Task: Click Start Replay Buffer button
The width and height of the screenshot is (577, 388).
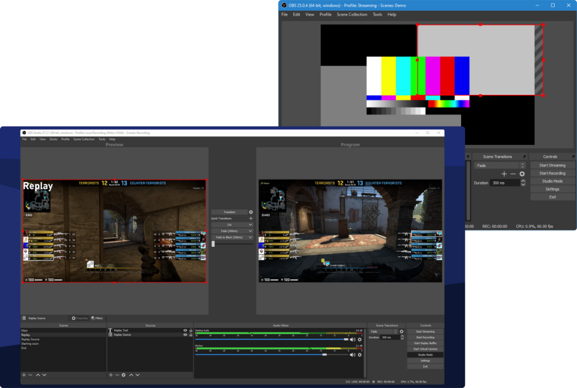Action: click(x=425, y=343)
